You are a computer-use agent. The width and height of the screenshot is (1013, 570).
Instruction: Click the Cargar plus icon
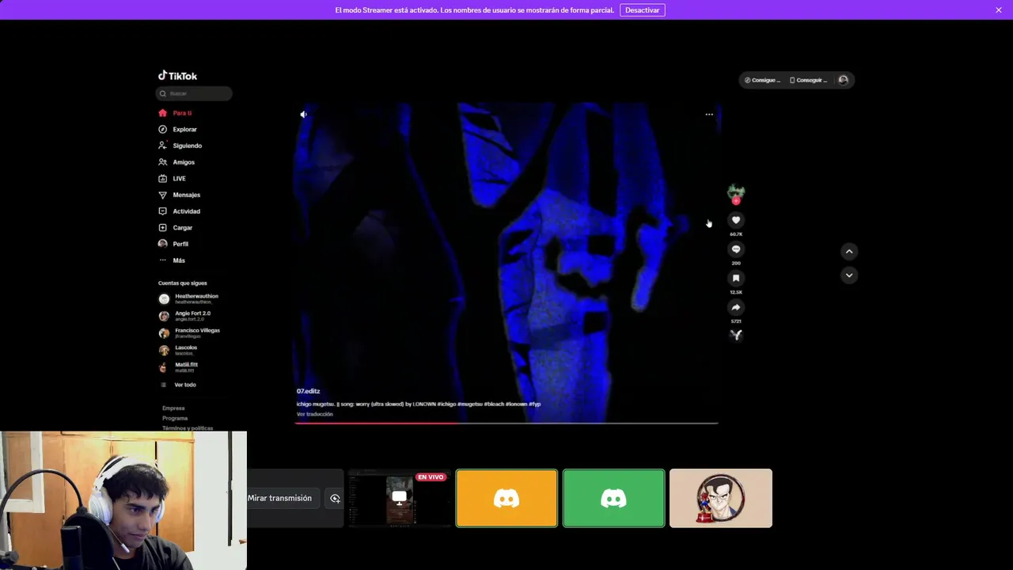point(163,228)
